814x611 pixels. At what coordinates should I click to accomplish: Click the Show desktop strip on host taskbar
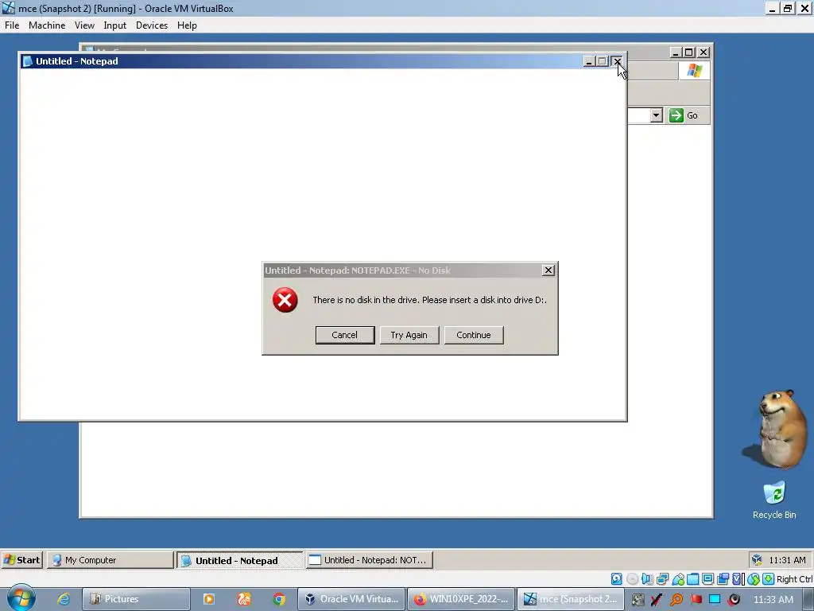click(808, 599)
